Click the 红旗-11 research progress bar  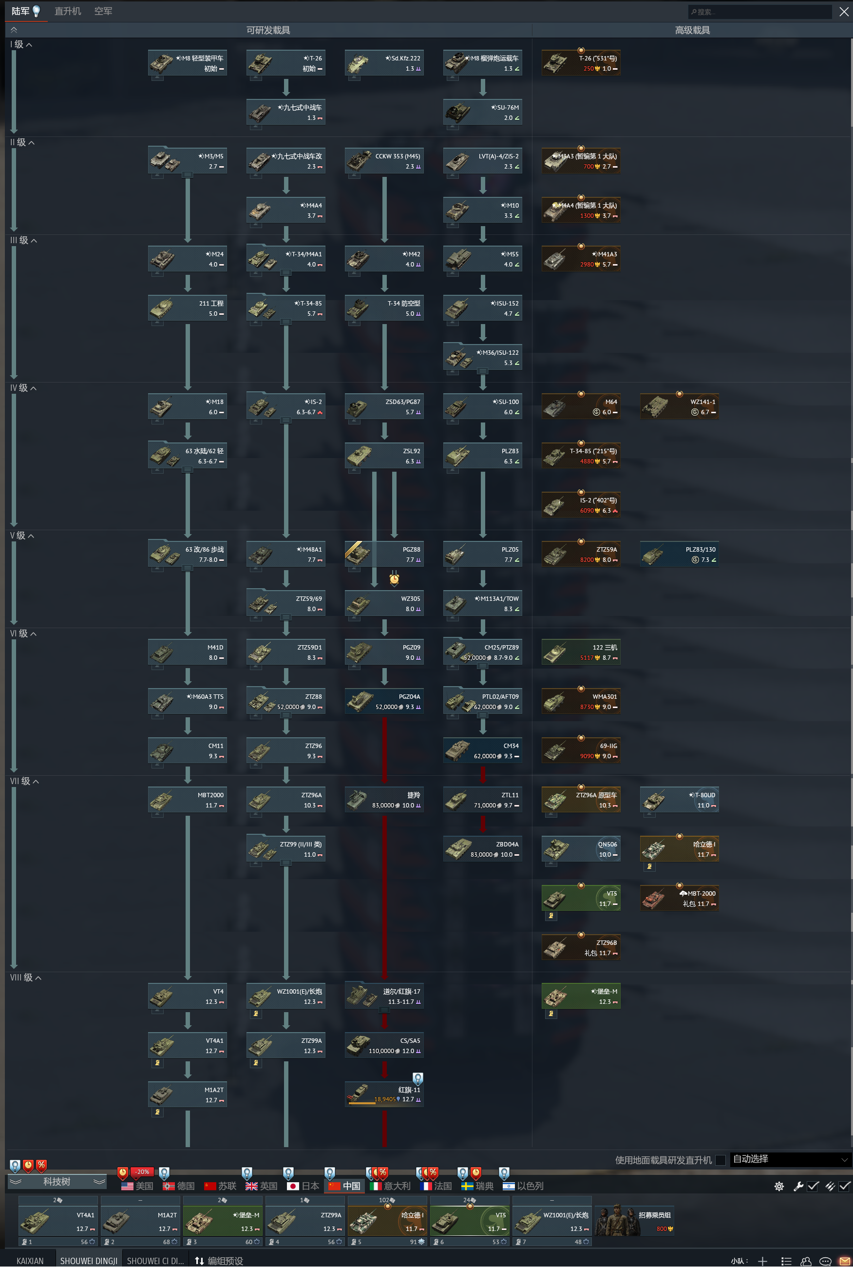(373, 1103)
